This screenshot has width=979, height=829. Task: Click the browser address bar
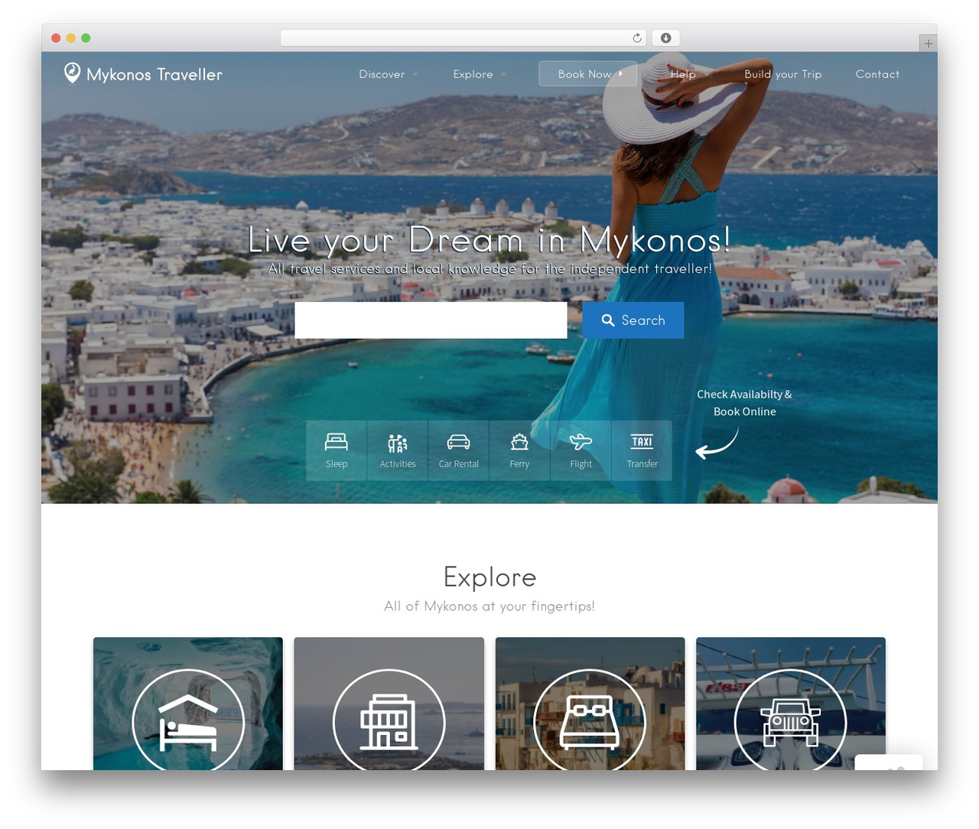click(463, 37)
